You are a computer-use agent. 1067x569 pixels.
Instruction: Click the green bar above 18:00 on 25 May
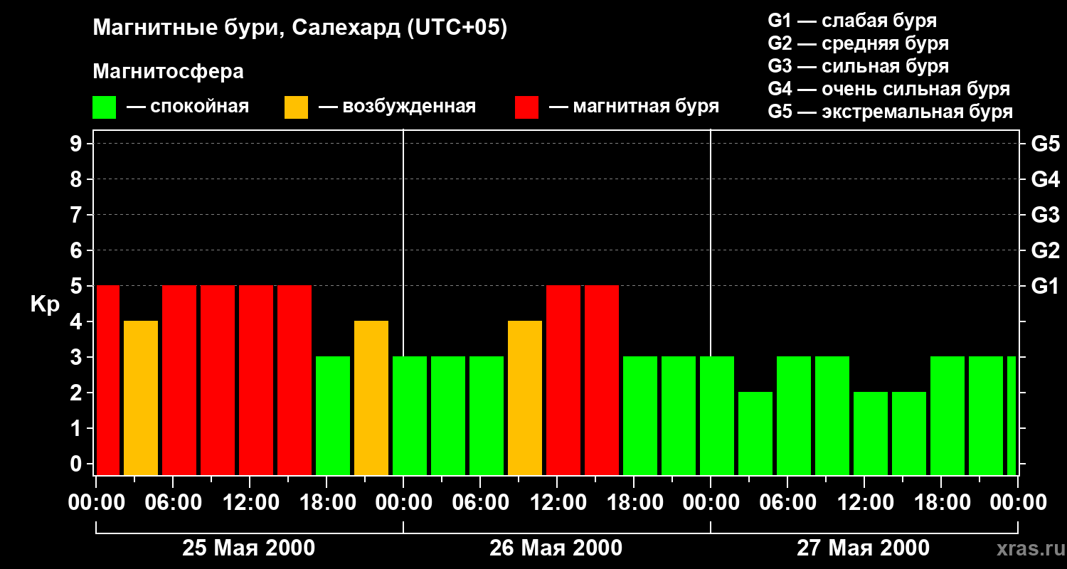[x=333, y=415]
